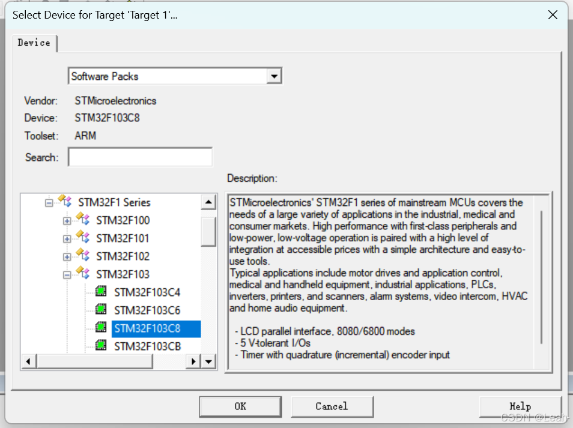Select the STM32F102 subfamily label
573x428 pixels.
pos(123,256)
